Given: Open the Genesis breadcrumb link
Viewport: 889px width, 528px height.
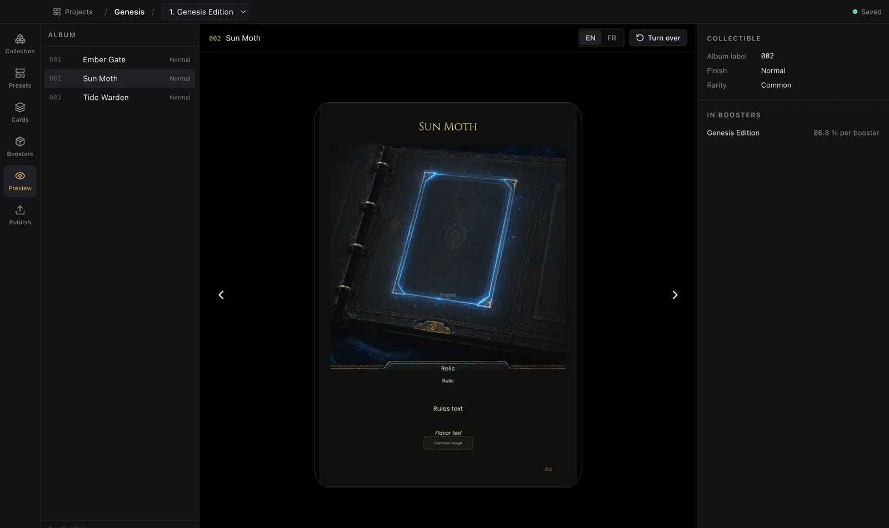Looking at the screenshot, I should pos(129,12).
